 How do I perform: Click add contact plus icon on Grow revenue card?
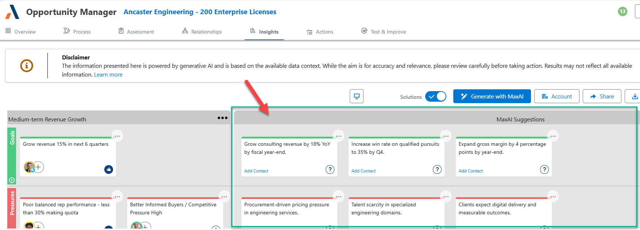tap(38, 167)
